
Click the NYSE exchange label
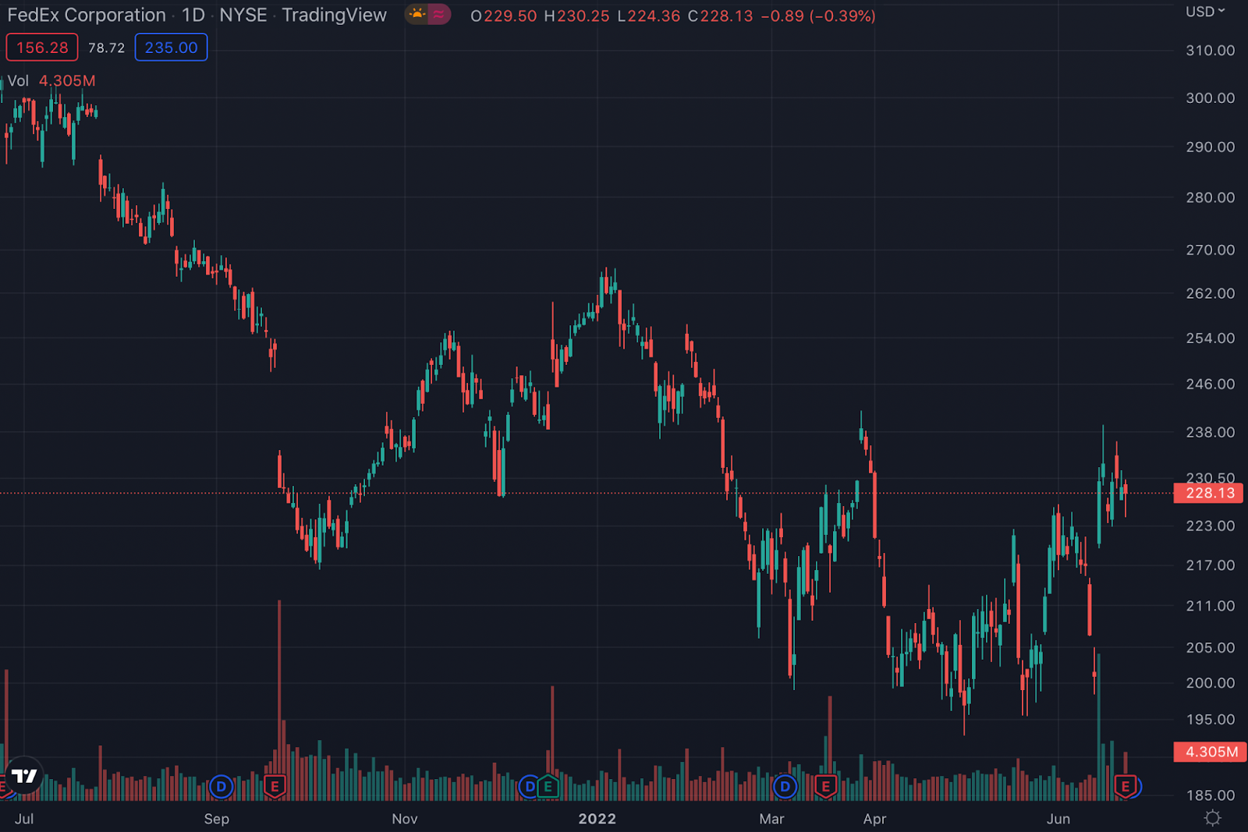[243, 15]
